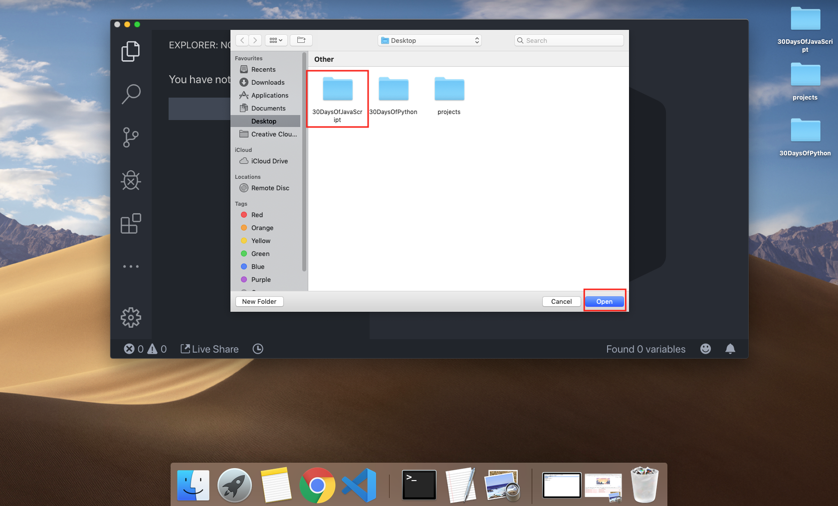838x506 pixels.
Task: Open the Explorer view in VS Code
Action: pyautogui.click(x=130, y=51)
